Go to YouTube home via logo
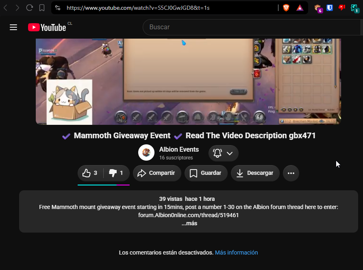The height and width of the screenshot is (270, 363). tap(47, 27)
